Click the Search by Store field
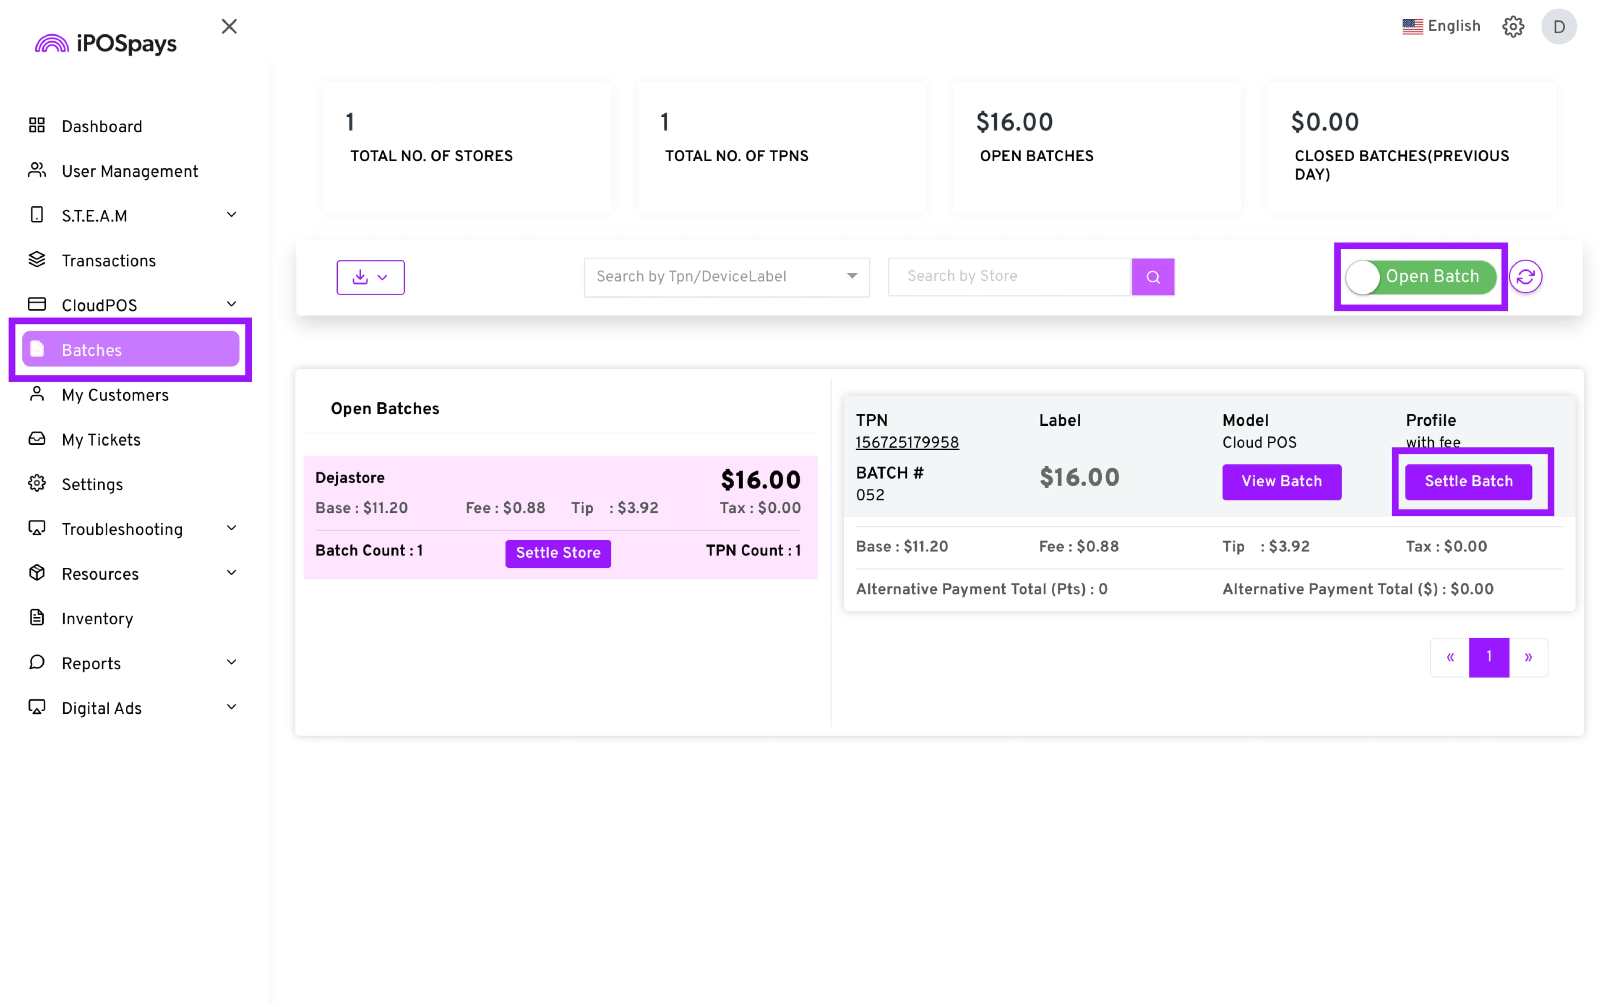Screen dimensions: 1611x1007 coord(1009,277)
